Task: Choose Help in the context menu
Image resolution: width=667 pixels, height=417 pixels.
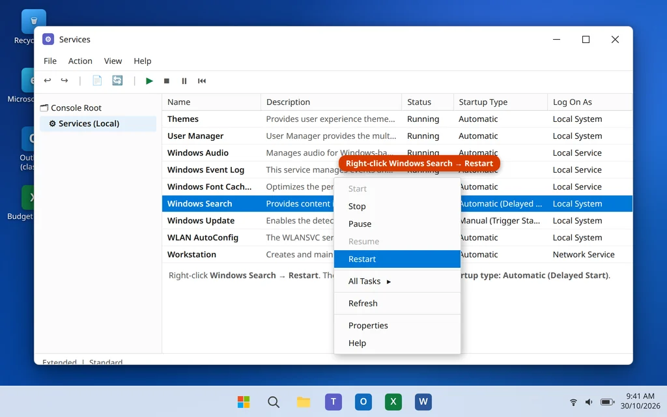Action: point(397,343)
